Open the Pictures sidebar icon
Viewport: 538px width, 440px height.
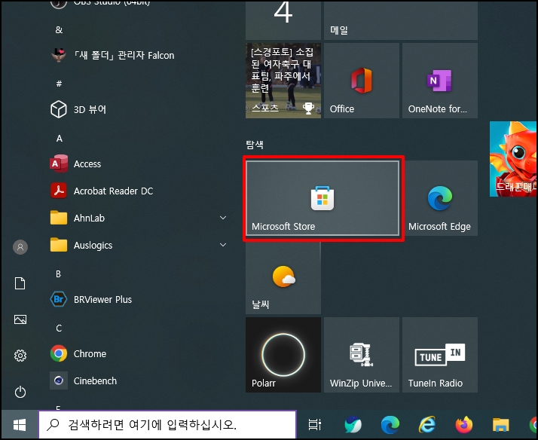(x=20, y=319)
